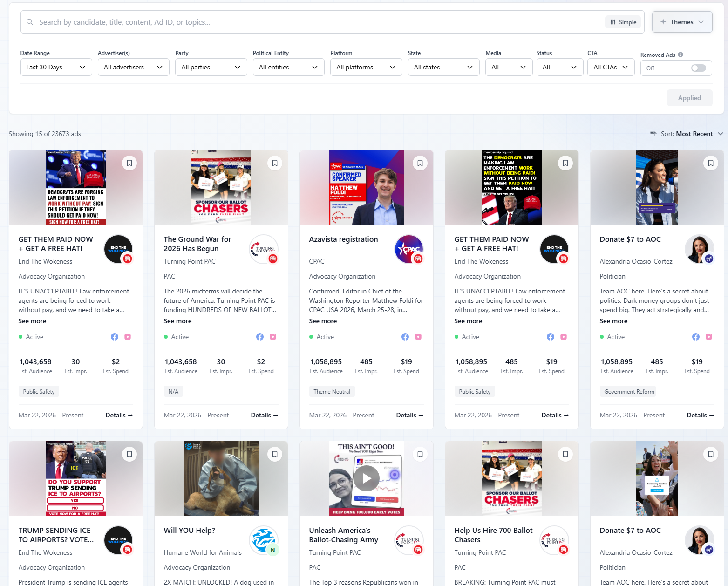Click the sort arrow icon beside "Sort"

[654, 134]
